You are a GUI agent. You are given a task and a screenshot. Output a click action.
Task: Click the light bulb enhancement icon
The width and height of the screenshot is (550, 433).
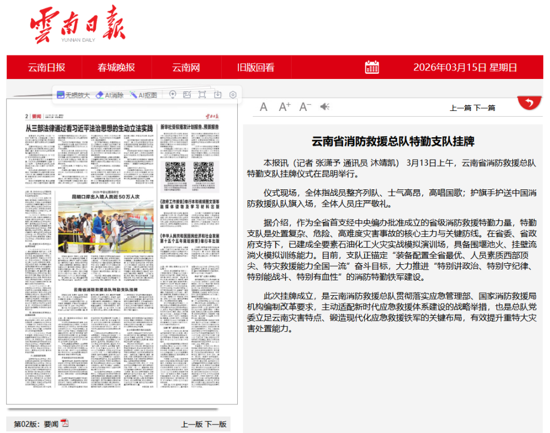click(x=173, y=94)
